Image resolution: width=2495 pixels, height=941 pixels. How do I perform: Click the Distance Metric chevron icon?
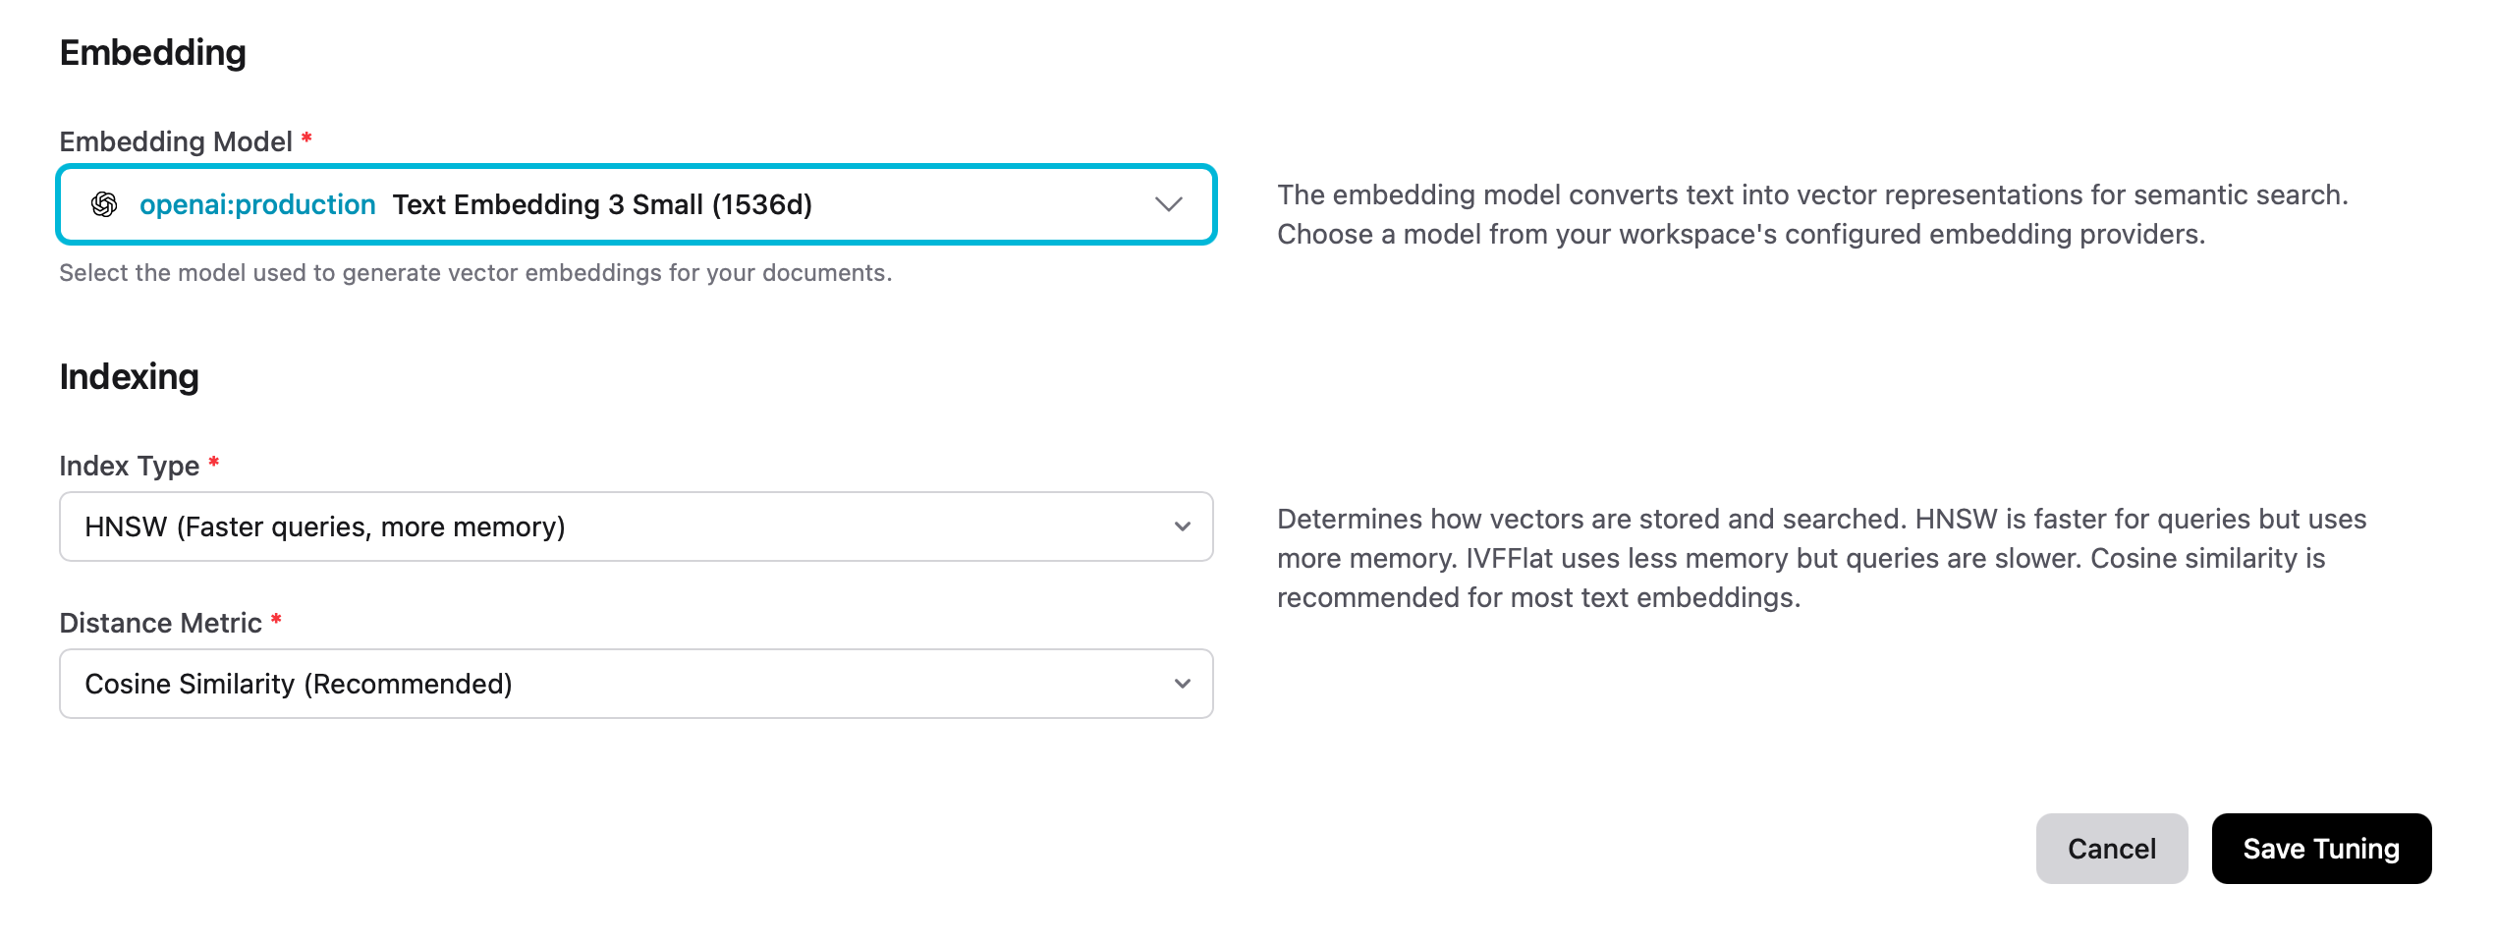click(x=1183, y=684)
